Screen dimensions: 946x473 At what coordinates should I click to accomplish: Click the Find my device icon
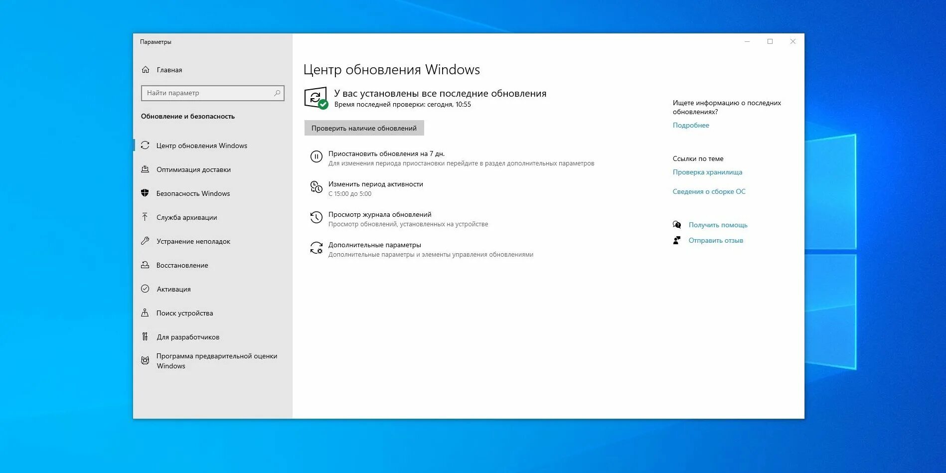(x=145, y=313)
